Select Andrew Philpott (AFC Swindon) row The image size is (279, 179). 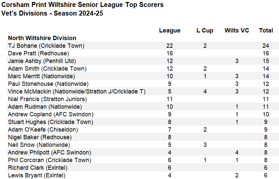pyautogui.click(x=143, y=152)
